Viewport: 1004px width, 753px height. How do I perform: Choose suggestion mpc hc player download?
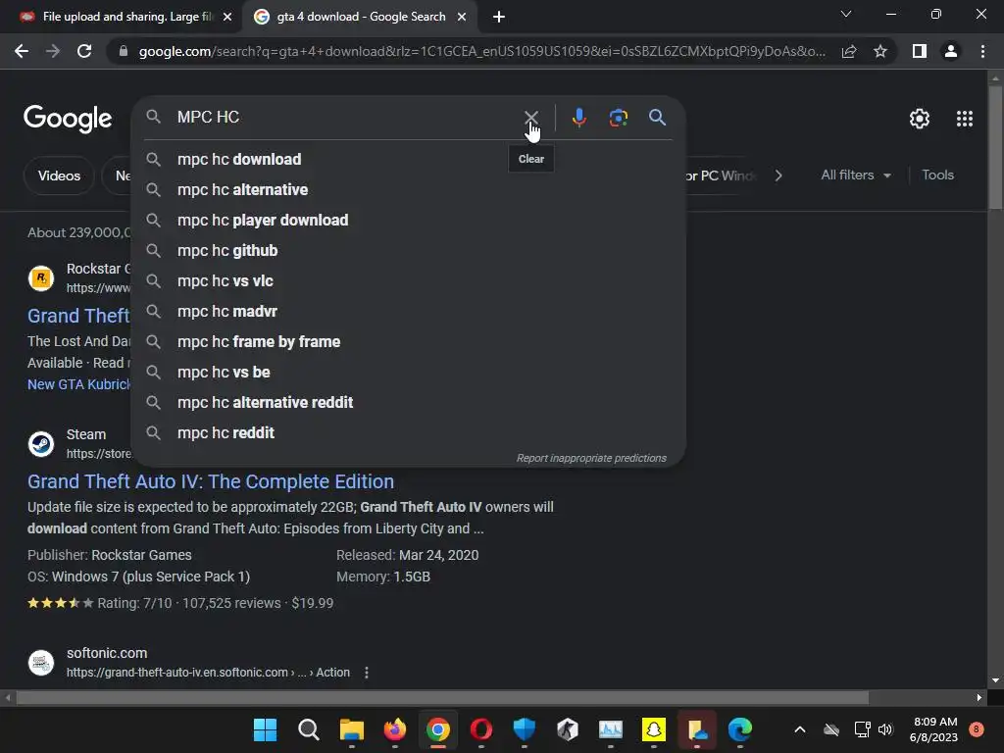409,221
